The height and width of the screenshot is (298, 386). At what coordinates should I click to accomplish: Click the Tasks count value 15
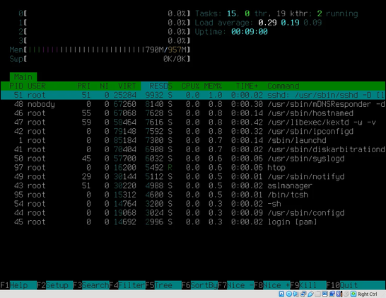click(x=231, y=13)
